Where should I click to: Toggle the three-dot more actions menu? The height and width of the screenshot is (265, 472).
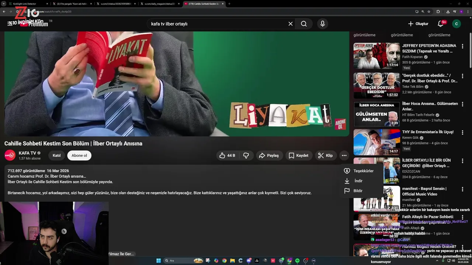(344, 155)
